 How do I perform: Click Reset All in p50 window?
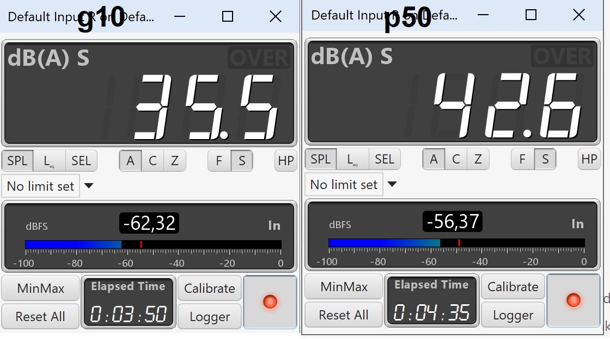click(344, 315)
